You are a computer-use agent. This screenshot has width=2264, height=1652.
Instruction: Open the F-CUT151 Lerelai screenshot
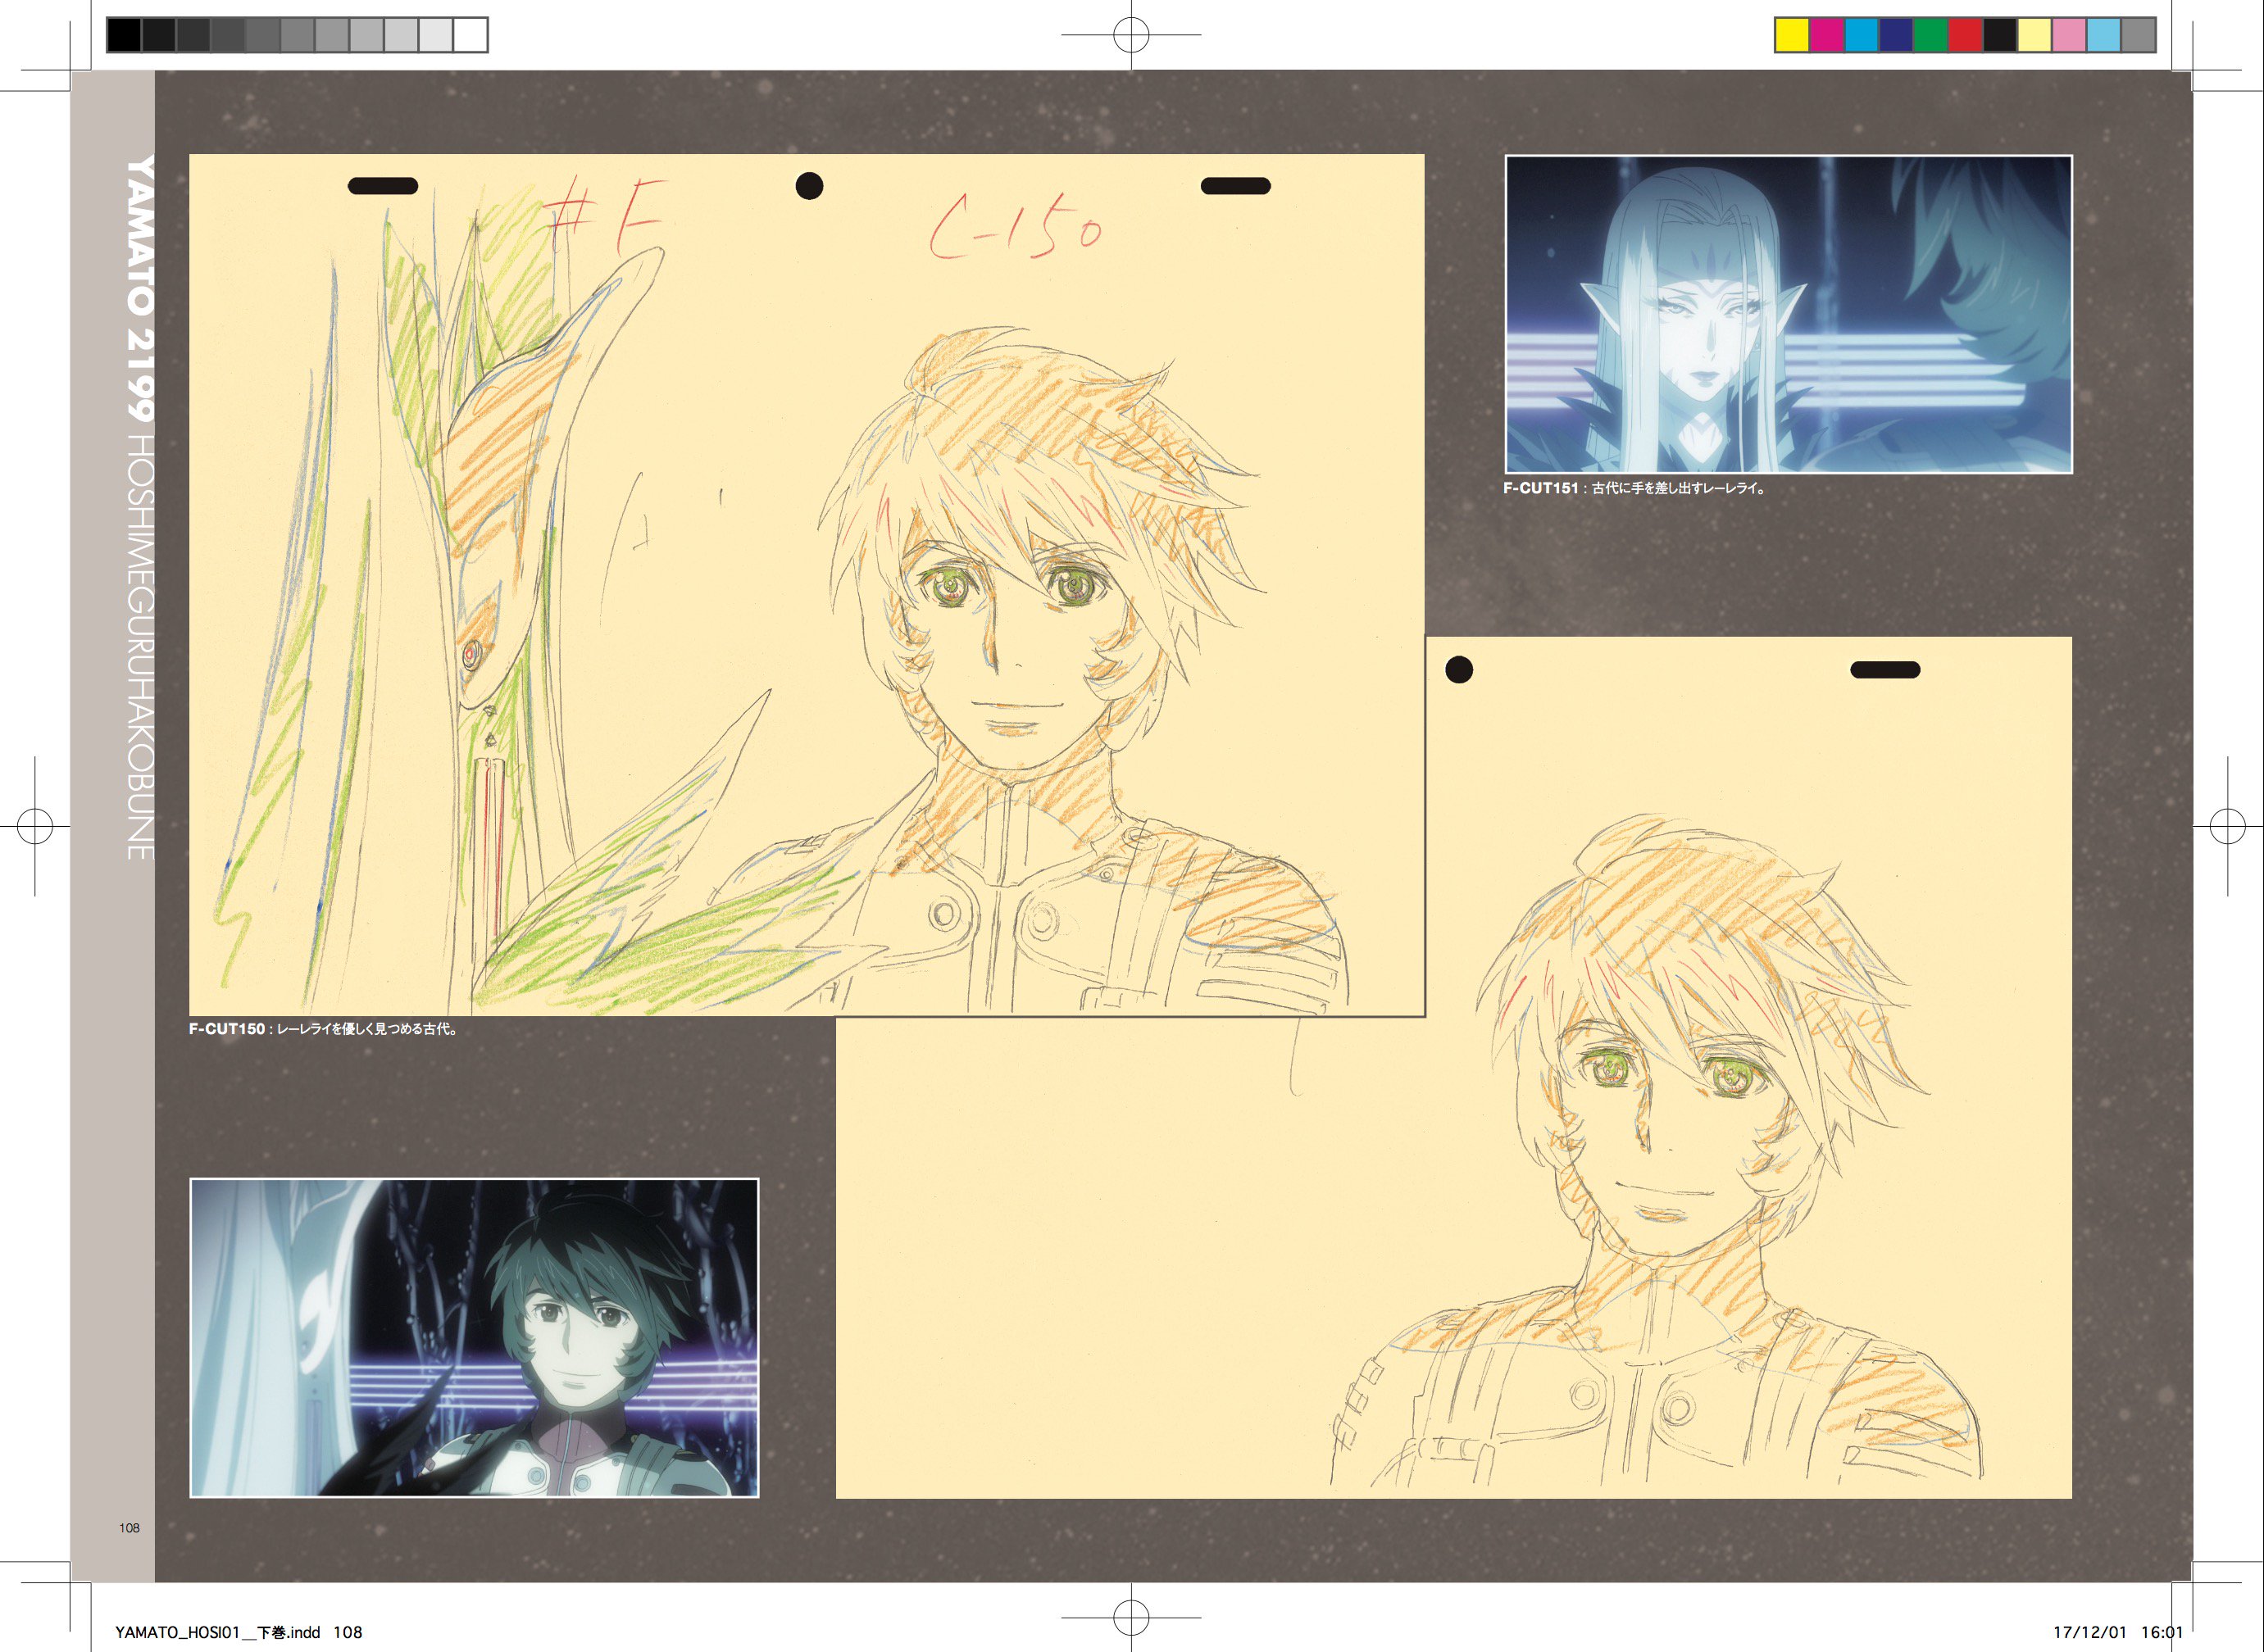coord(1789,314)
